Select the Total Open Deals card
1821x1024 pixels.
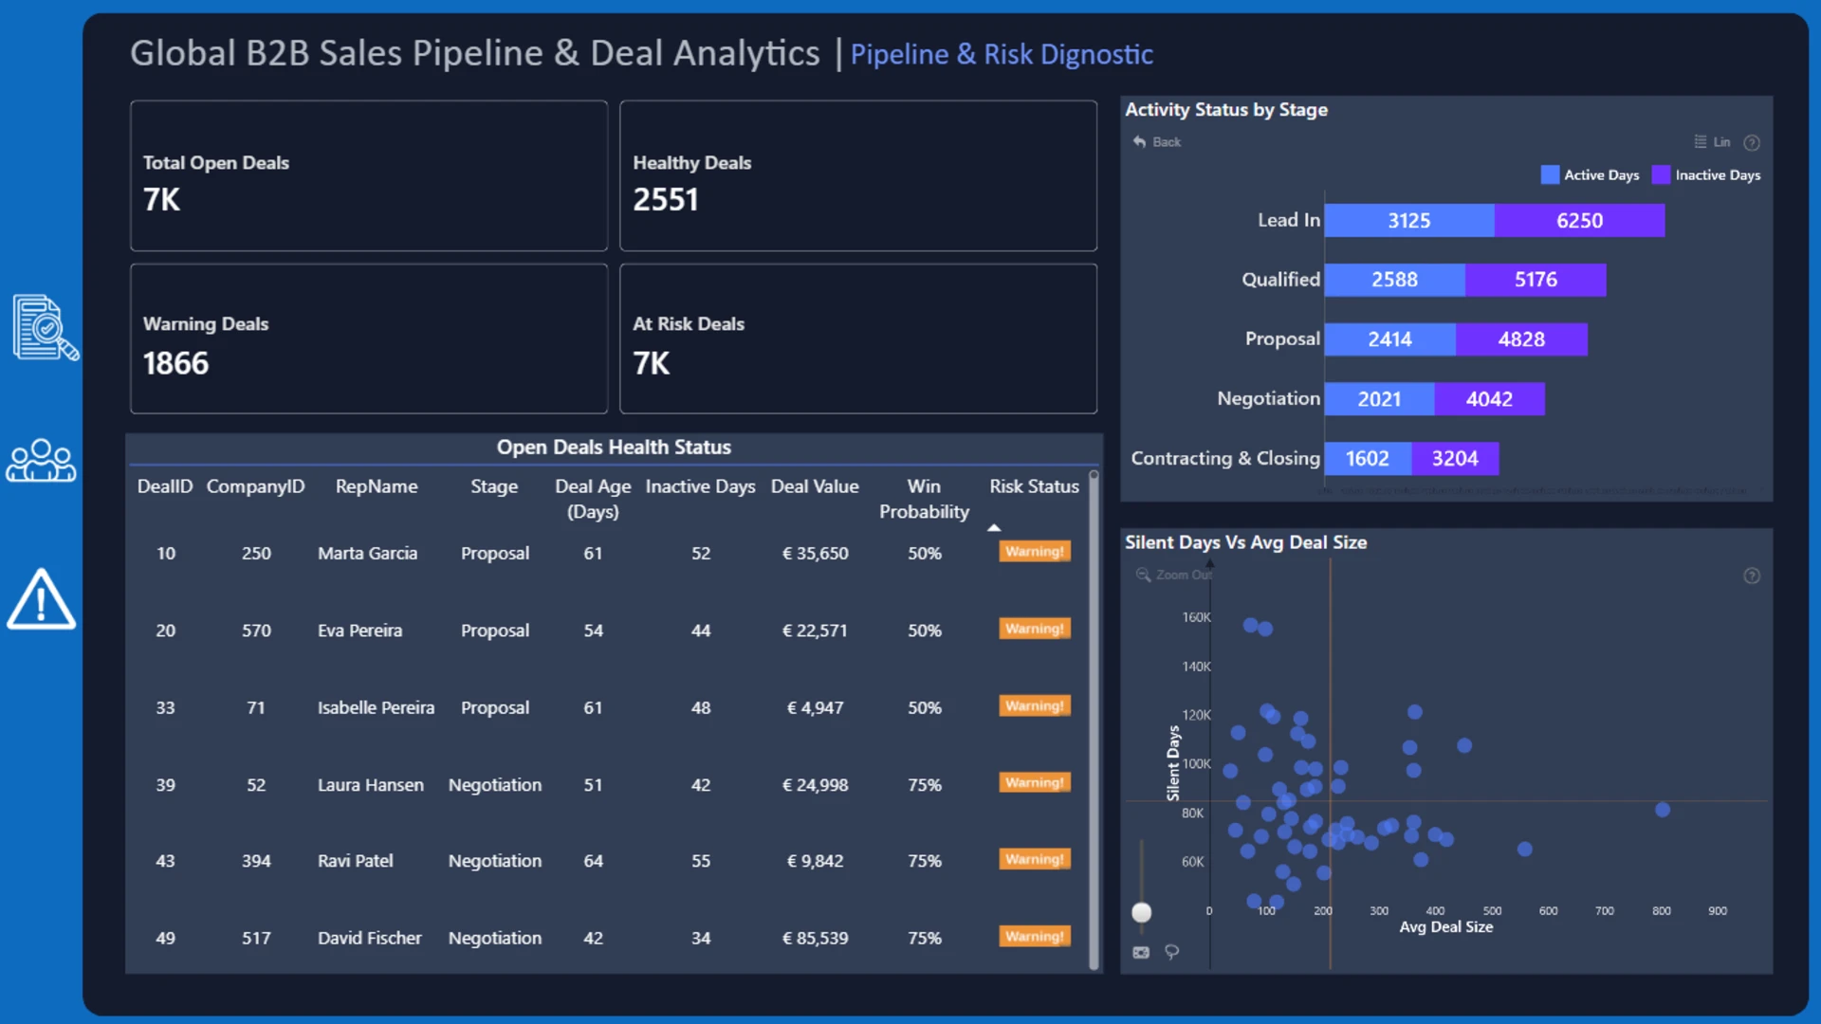click(369, 175)
